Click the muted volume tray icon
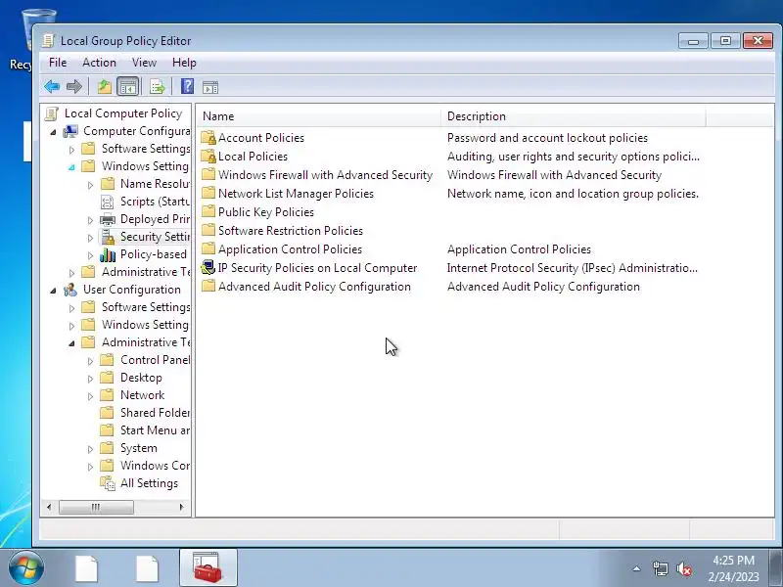Viewport: 783px width, 587px height. tap(684, 568)
